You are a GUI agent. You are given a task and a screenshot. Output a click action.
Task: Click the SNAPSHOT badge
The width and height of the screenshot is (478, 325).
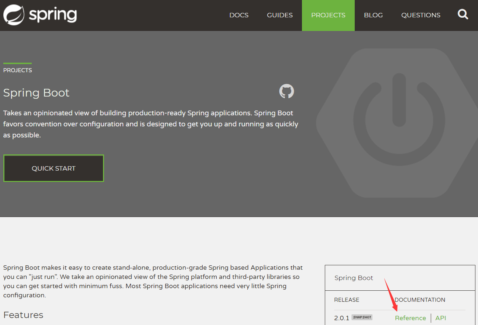point(362,317)
